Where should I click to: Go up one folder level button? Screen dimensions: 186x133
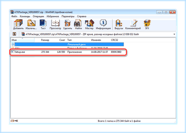(14, 34)
